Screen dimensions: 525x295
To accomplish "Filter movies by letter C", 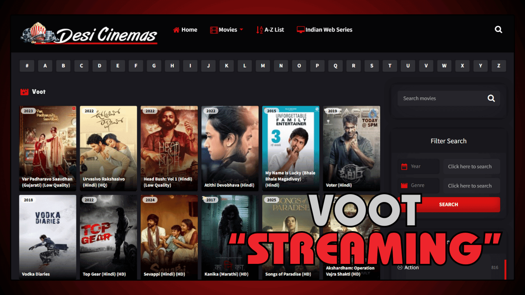I will pyautogui.click(x=82, y=66).
